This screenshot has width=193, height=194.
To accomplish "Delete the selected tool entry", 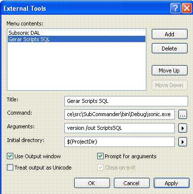I will tap(169, 48).
